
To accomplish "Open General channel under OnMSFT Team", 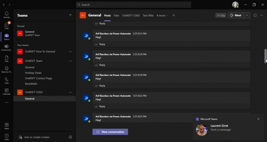I will tap(30, 67).
